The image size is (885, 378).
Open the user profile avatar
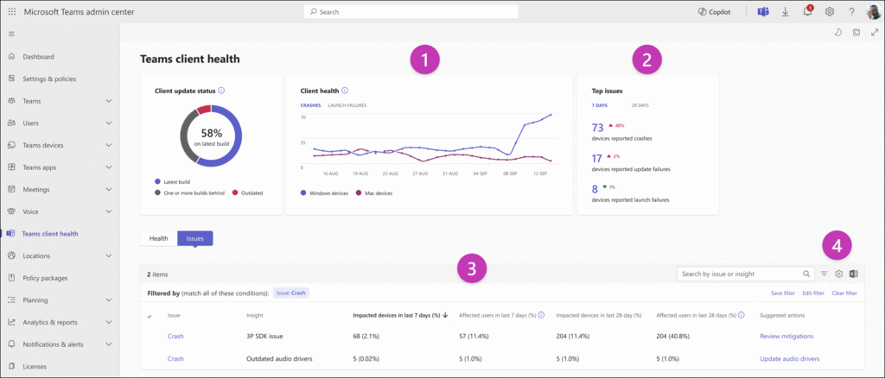click(x=873, y=11)
